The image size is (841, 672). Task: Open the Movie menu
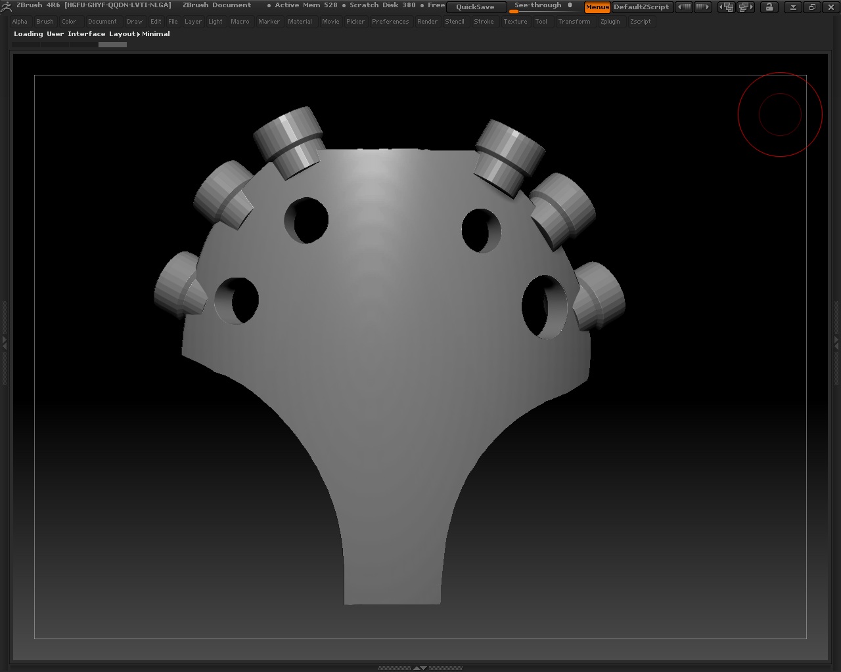click(x=330, y=22)
